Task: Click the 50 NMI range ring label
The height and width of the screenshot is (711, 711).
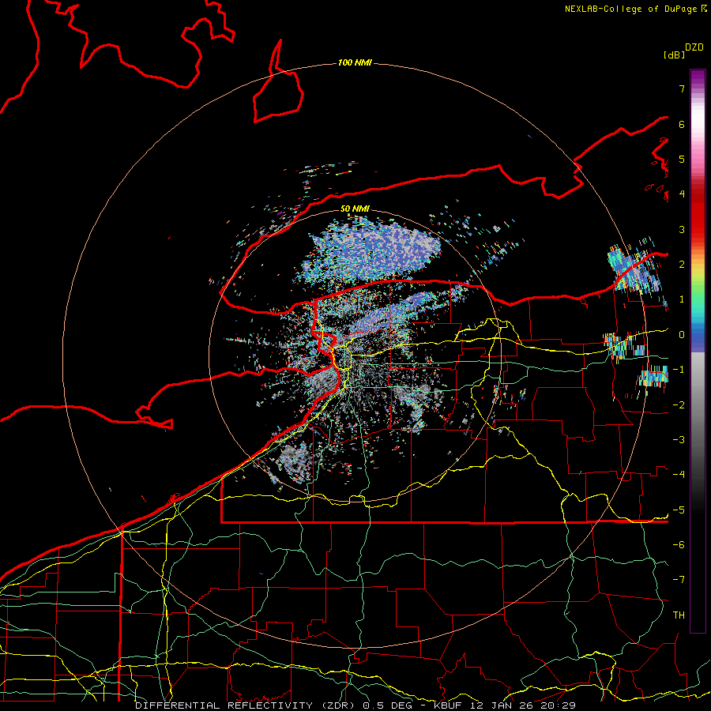Action: click(355, 209)
